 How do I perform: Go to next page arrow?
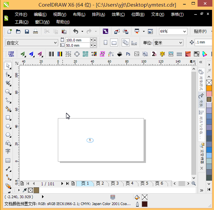[x=62, y=183]
